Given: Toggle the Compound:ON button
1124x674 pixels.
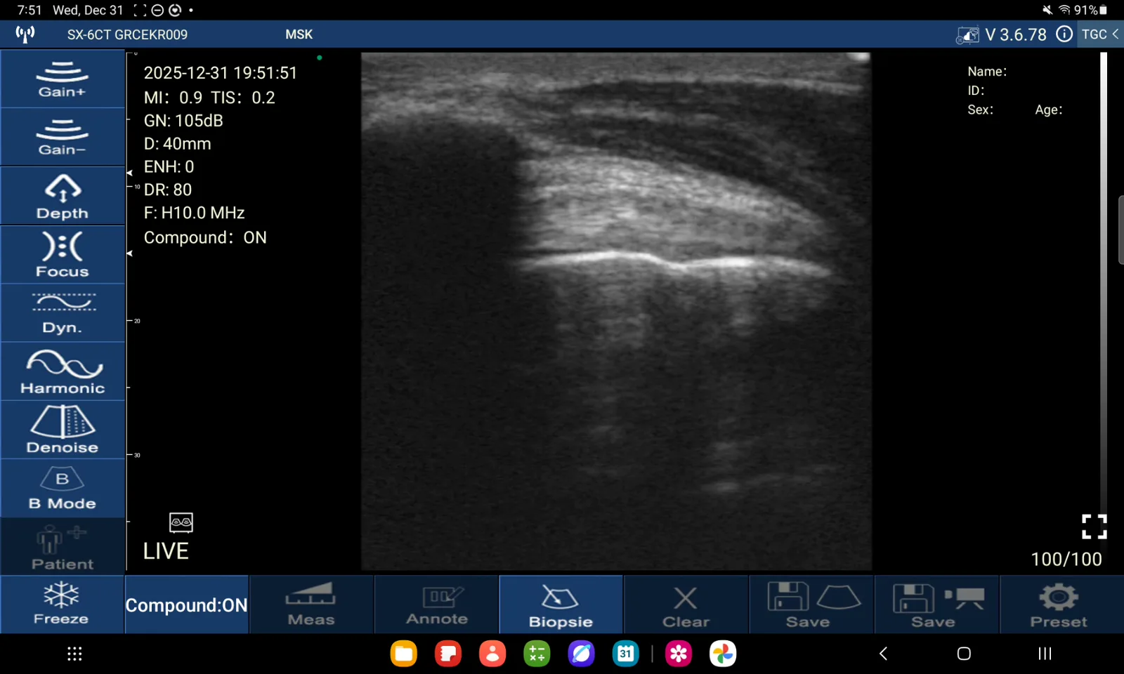Looking at the screenshot, I should click(x=187, y=604).
